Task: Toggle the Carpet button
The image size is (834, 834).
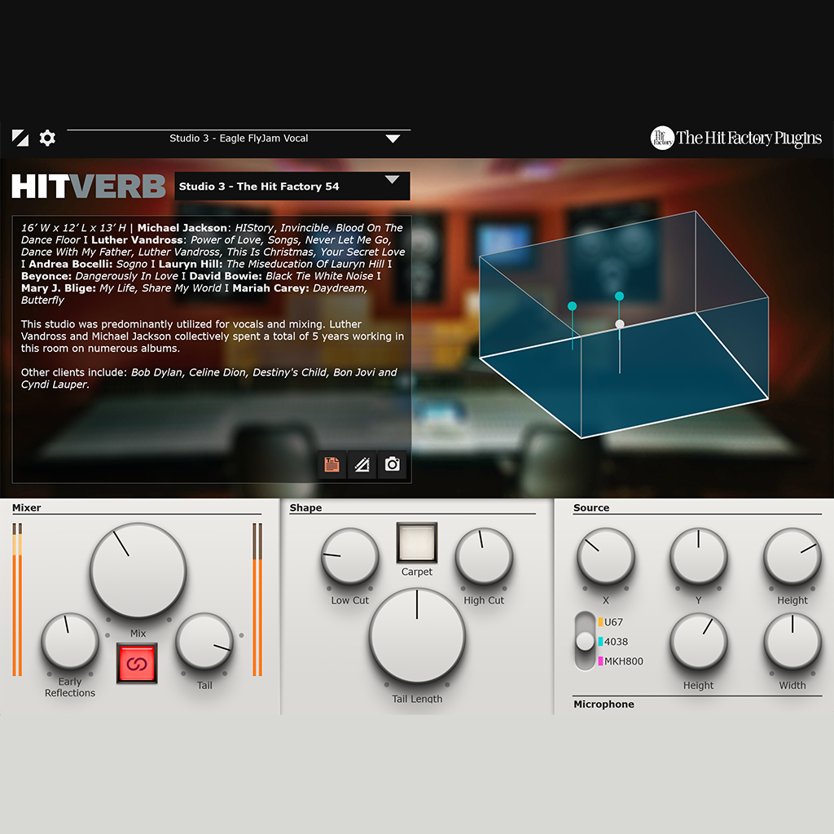Action: click(x=417, y=542)
